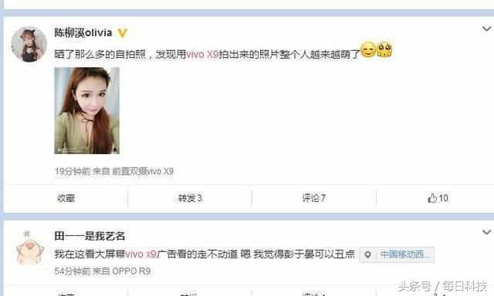Open the pig avatar of 田一一是我艺名
The image size is (494, 296).
(29, 249)
